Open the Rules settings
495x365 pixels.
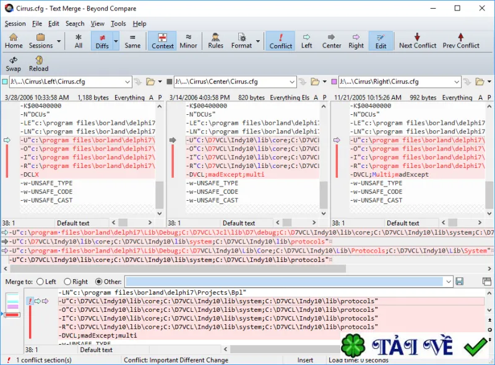coord(215,41)
